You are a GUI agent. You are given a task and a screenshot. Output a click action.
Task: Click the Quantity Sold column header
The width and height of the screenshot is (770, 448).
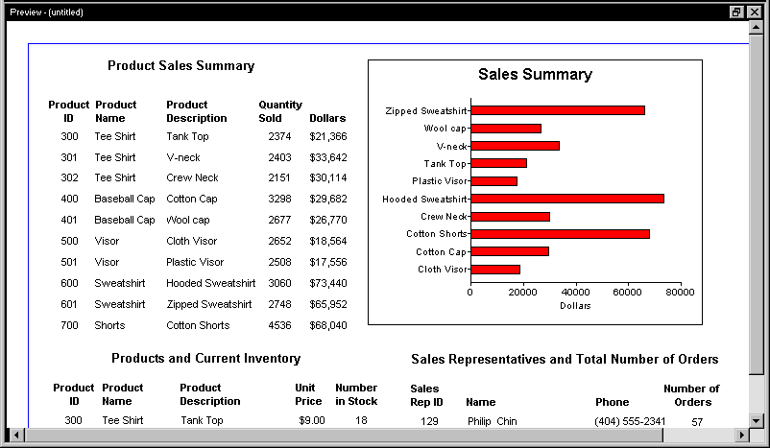(x=280, y=111)
